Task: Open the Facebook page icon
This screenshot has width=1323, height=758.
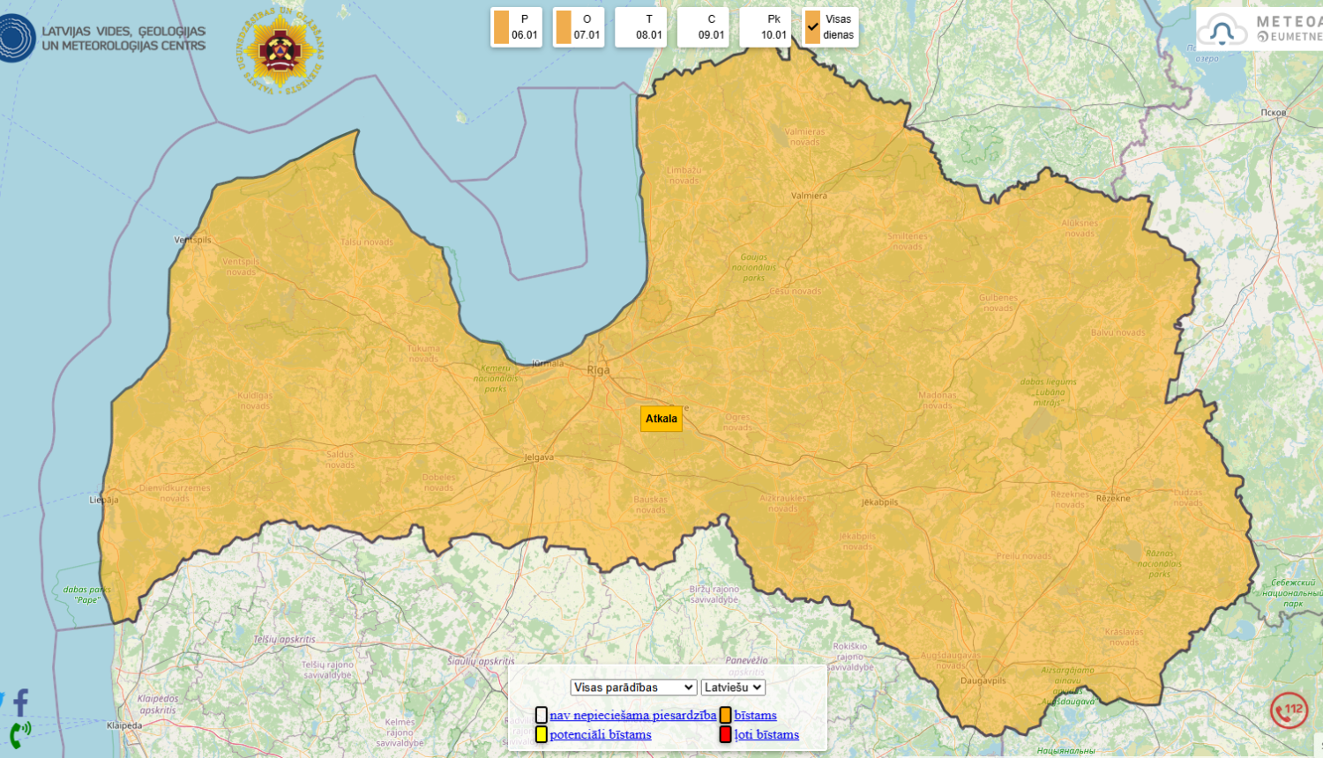Action: pyautogui.click(x=21, y=702)
